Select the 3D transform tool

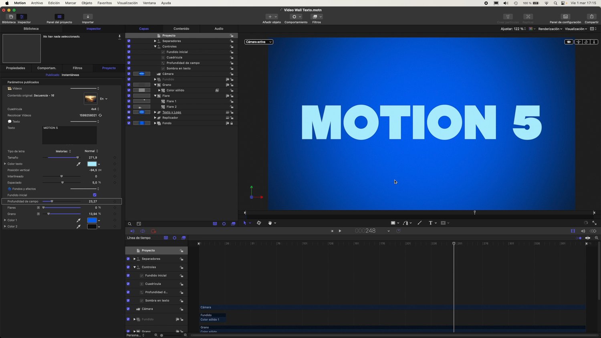point(259,223)
